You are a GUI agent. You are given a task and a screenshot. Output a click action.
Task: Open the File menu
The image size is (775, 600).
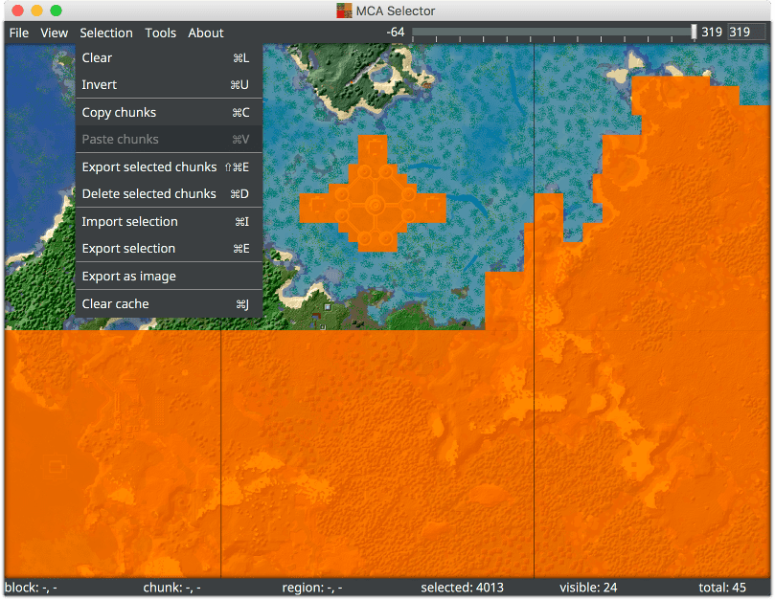(x=18, y=33)
